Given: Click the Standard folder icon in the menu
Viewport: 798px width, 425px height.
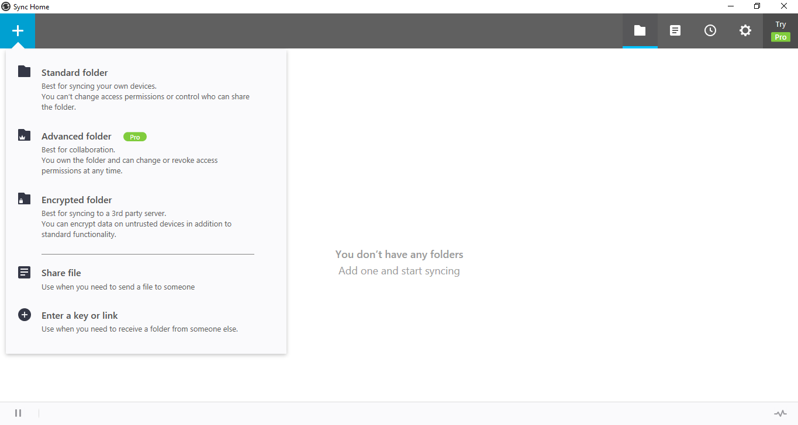Looking at the screenshot, I should pyautogui.click(x=24, y=71).
